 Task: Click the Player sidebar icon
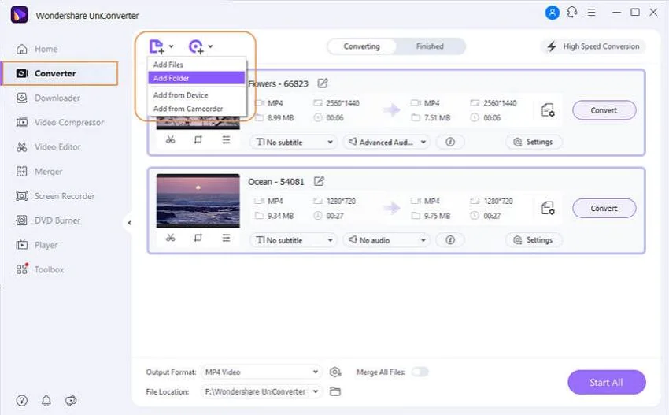21,245
